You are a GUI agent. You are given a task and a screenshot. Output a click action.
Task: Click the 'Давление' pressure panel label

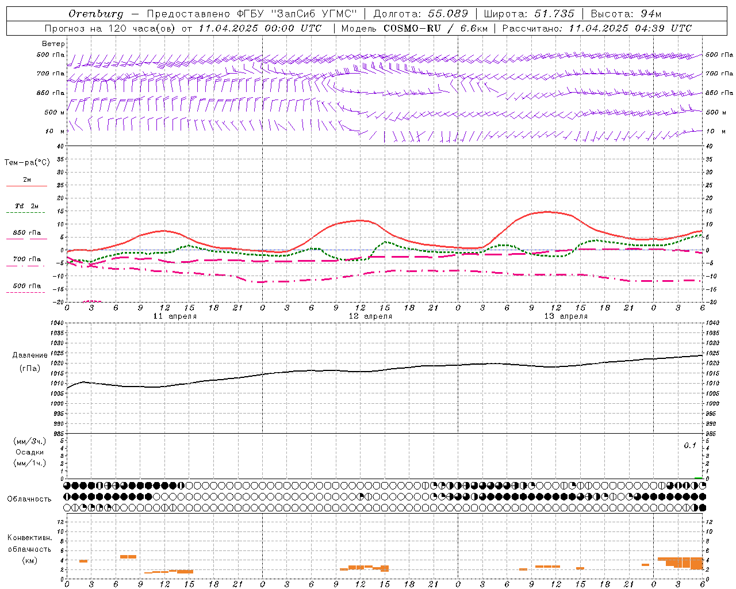coord(30,355)
